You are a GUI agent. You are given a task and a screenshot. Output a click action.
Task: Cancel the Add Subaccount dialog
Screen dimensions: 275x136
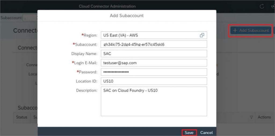tap(207, 133)
